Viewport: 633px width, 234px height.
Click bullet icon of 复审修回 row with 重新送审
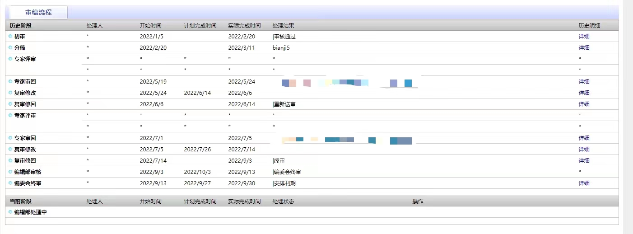pyautogui.click(x=10, y=104)
